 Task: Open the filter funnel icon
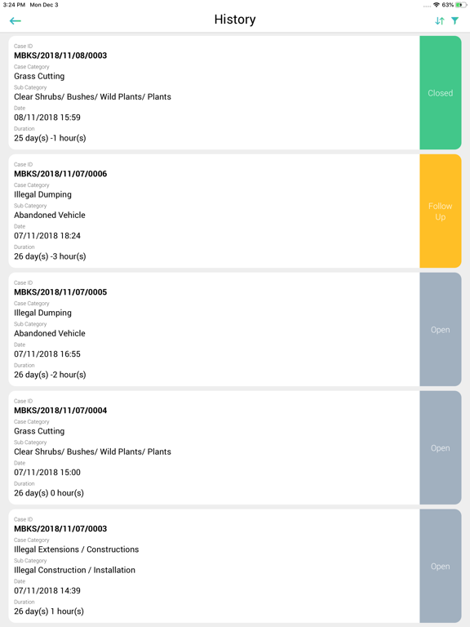(x=454, y=20)
